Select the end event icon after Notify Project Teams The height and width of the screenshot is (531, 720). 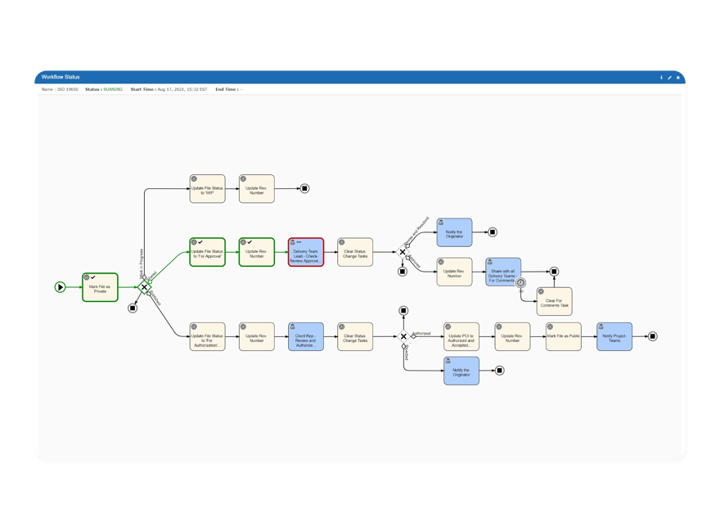click(653, 335)
